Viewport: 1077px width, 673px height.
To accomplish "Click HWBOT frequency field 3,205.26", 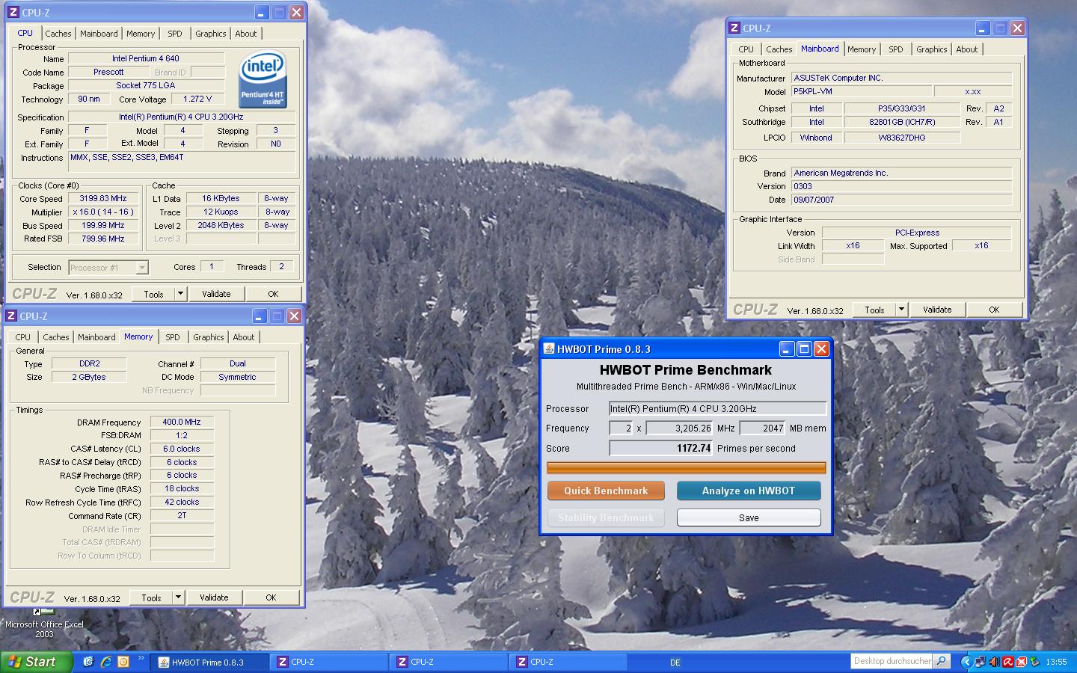I will (680, 428).
